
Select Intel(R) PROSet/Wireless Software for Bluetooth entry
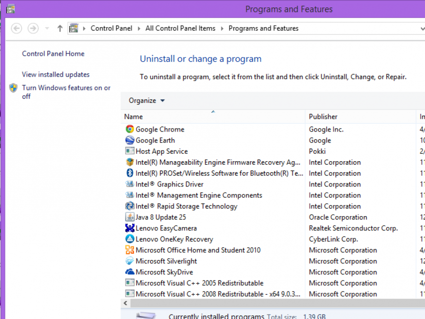pyautogui.click(x=219, y=173)
